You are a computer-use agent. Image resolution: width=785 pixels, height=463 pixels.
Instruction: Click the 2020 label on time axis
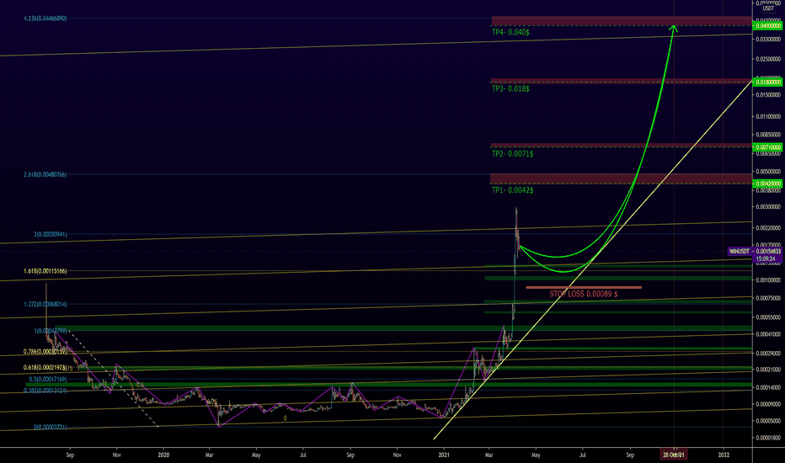tap(163, 455)
